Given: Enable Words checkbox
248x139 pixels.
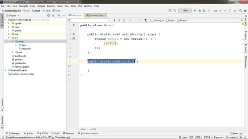Looking at the screenshot, I should point(167,20).
